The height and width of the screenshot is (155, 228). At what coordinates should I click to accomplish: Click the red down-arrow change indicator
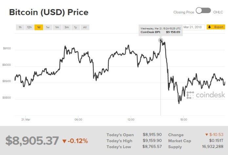(x=65, y=141)
